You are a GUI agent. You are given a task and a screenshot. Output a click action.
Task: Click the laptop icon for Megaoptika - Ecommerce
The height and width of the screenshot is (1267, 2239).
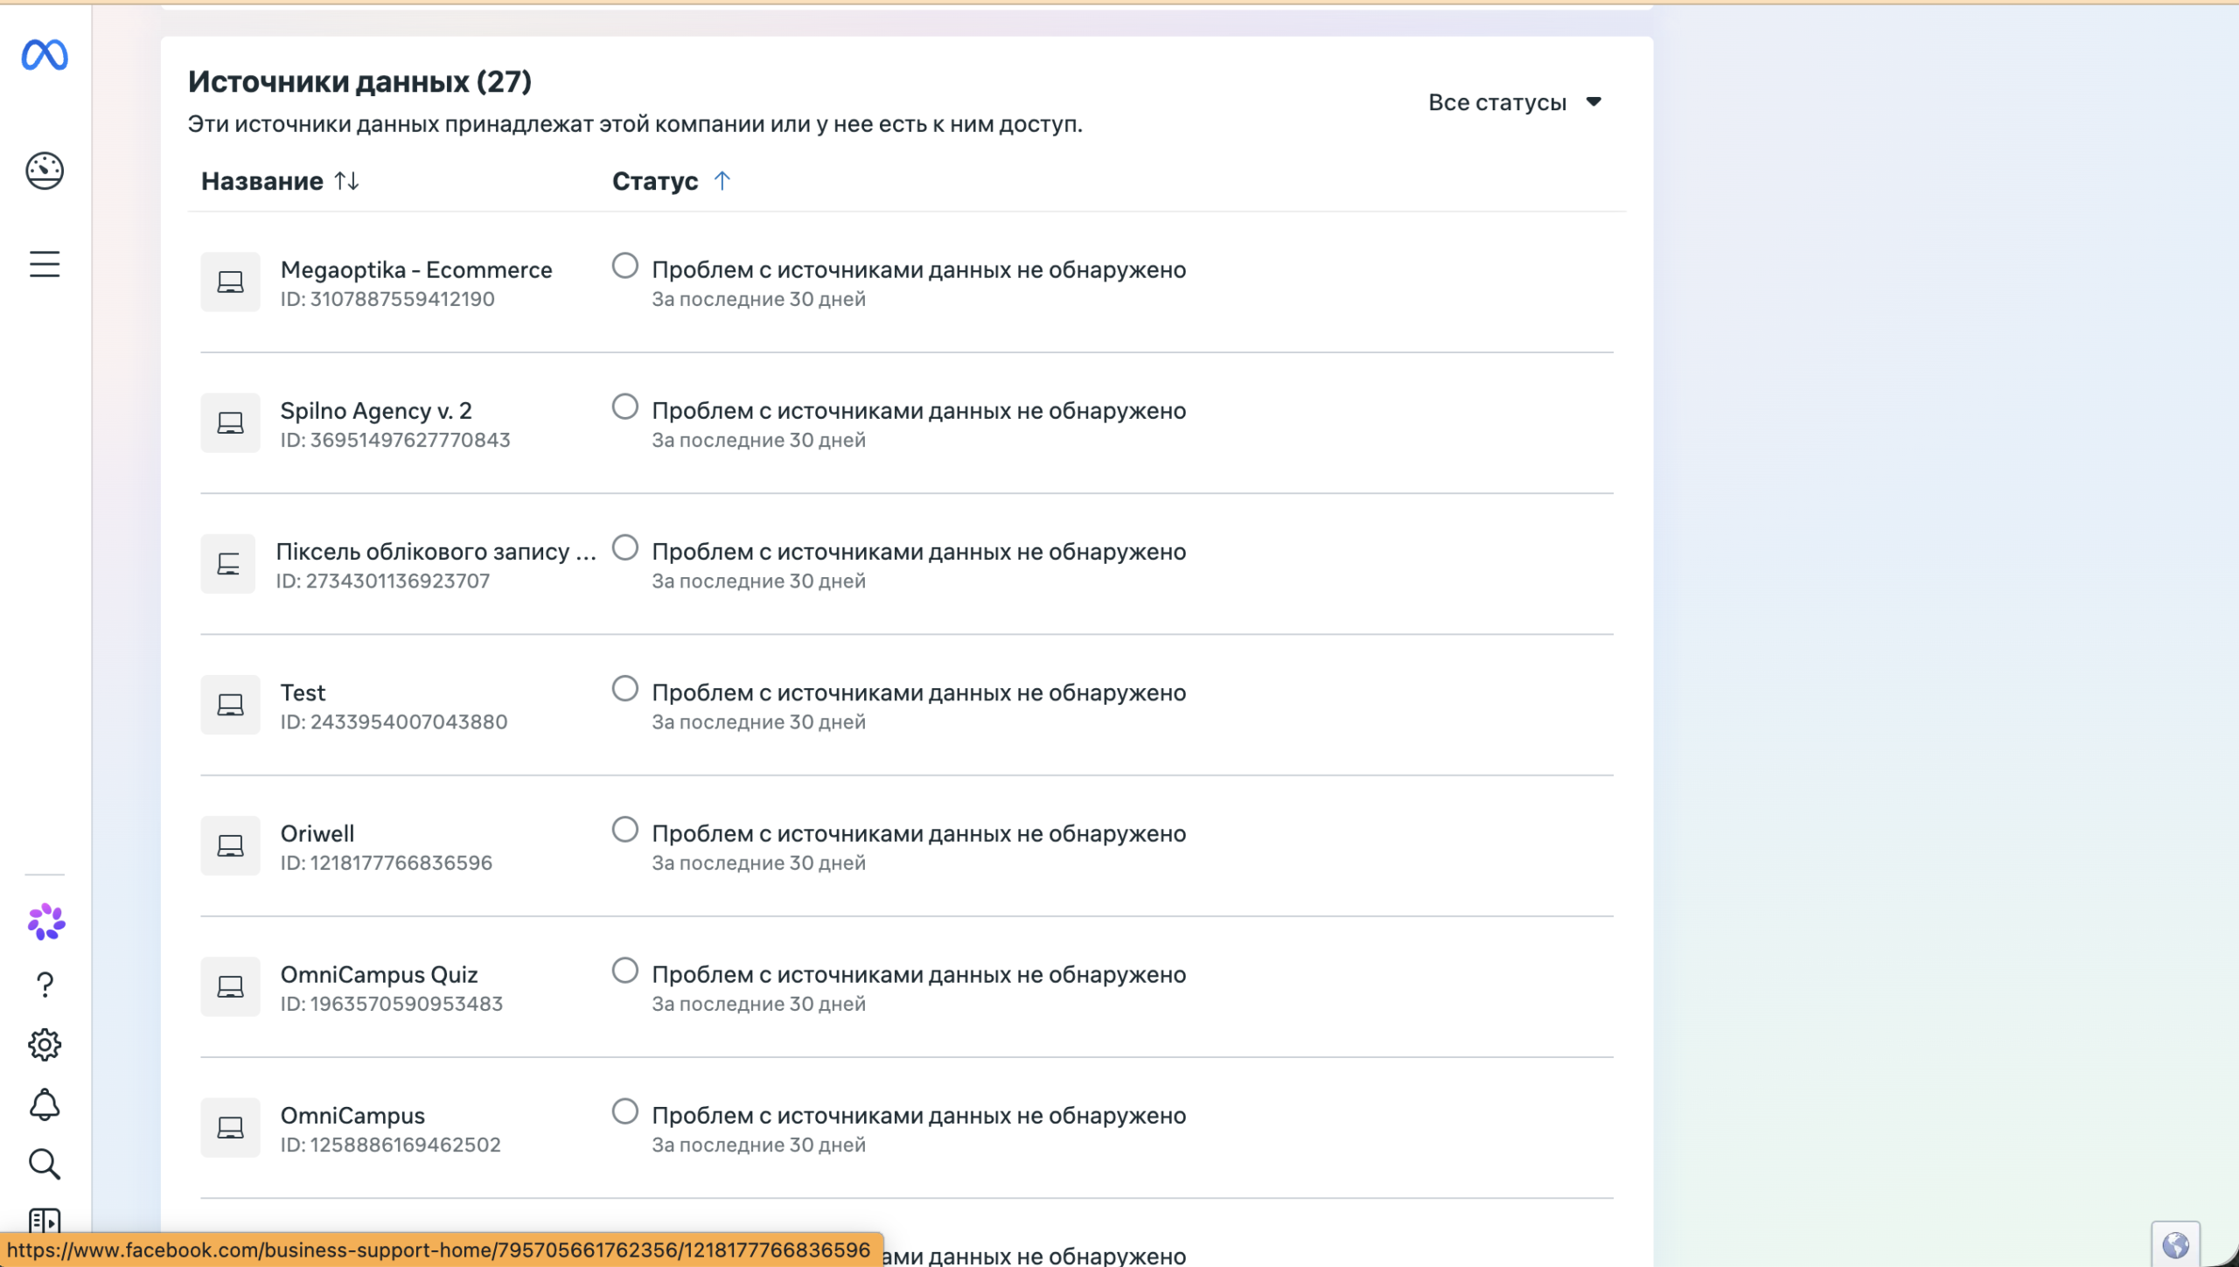pyautogui.click(x=230, y=282)
